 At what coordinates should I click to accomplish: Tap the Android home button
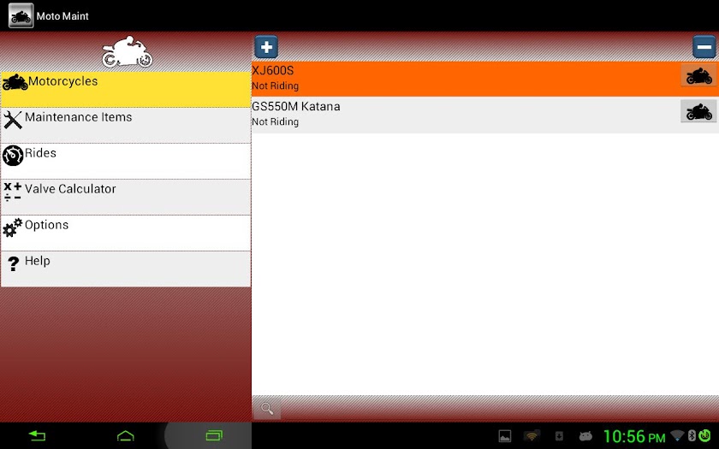[x=126, y=435]
